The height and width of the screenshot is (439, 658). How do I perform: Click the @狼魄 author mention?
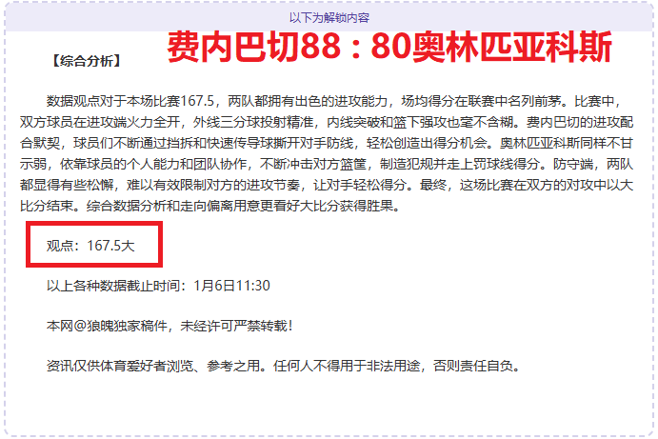tap(93, 326)
